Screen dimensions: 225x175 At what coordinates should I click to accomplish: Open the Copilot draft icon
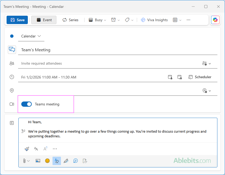point(76,161)
